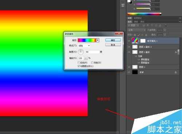Toggle visibility of all 效果 layer effects
182x134 pixels.
click(136, 56)
